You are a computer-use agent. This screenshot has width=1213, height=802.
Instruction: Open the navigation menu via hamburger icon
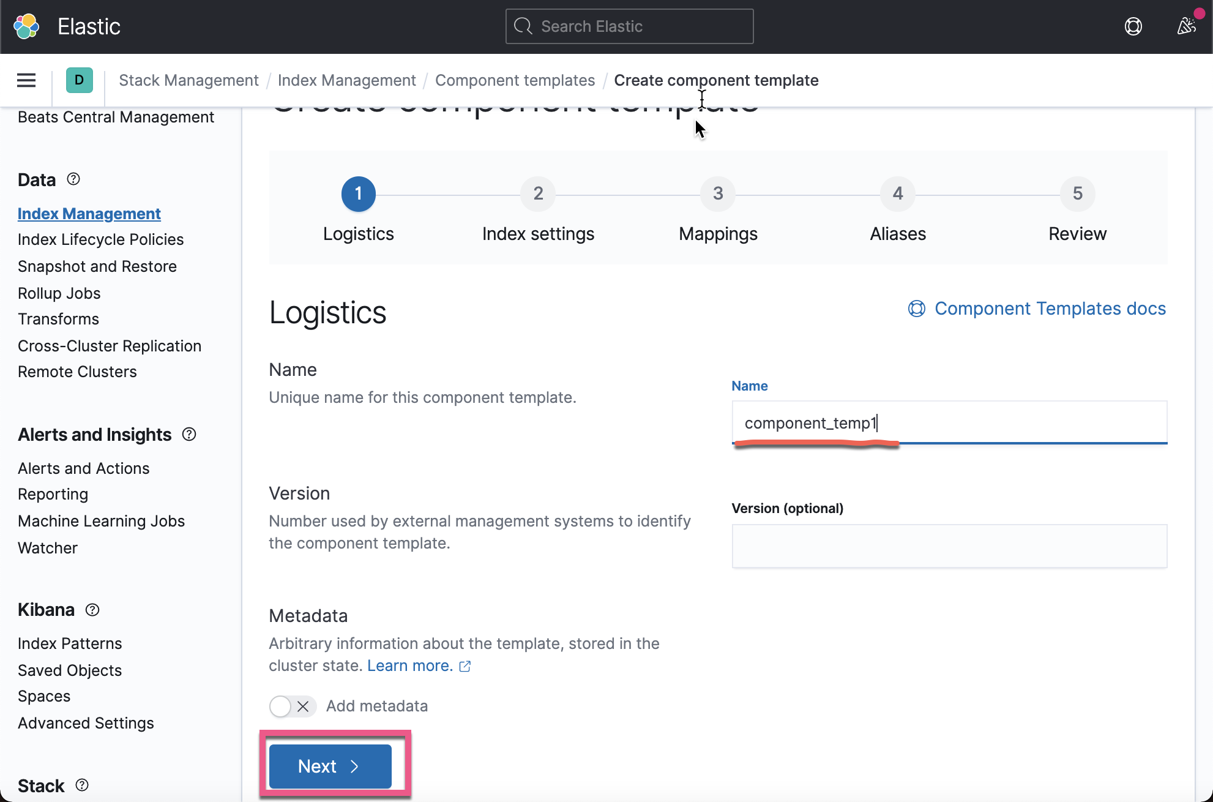click(x=26, y=80)
